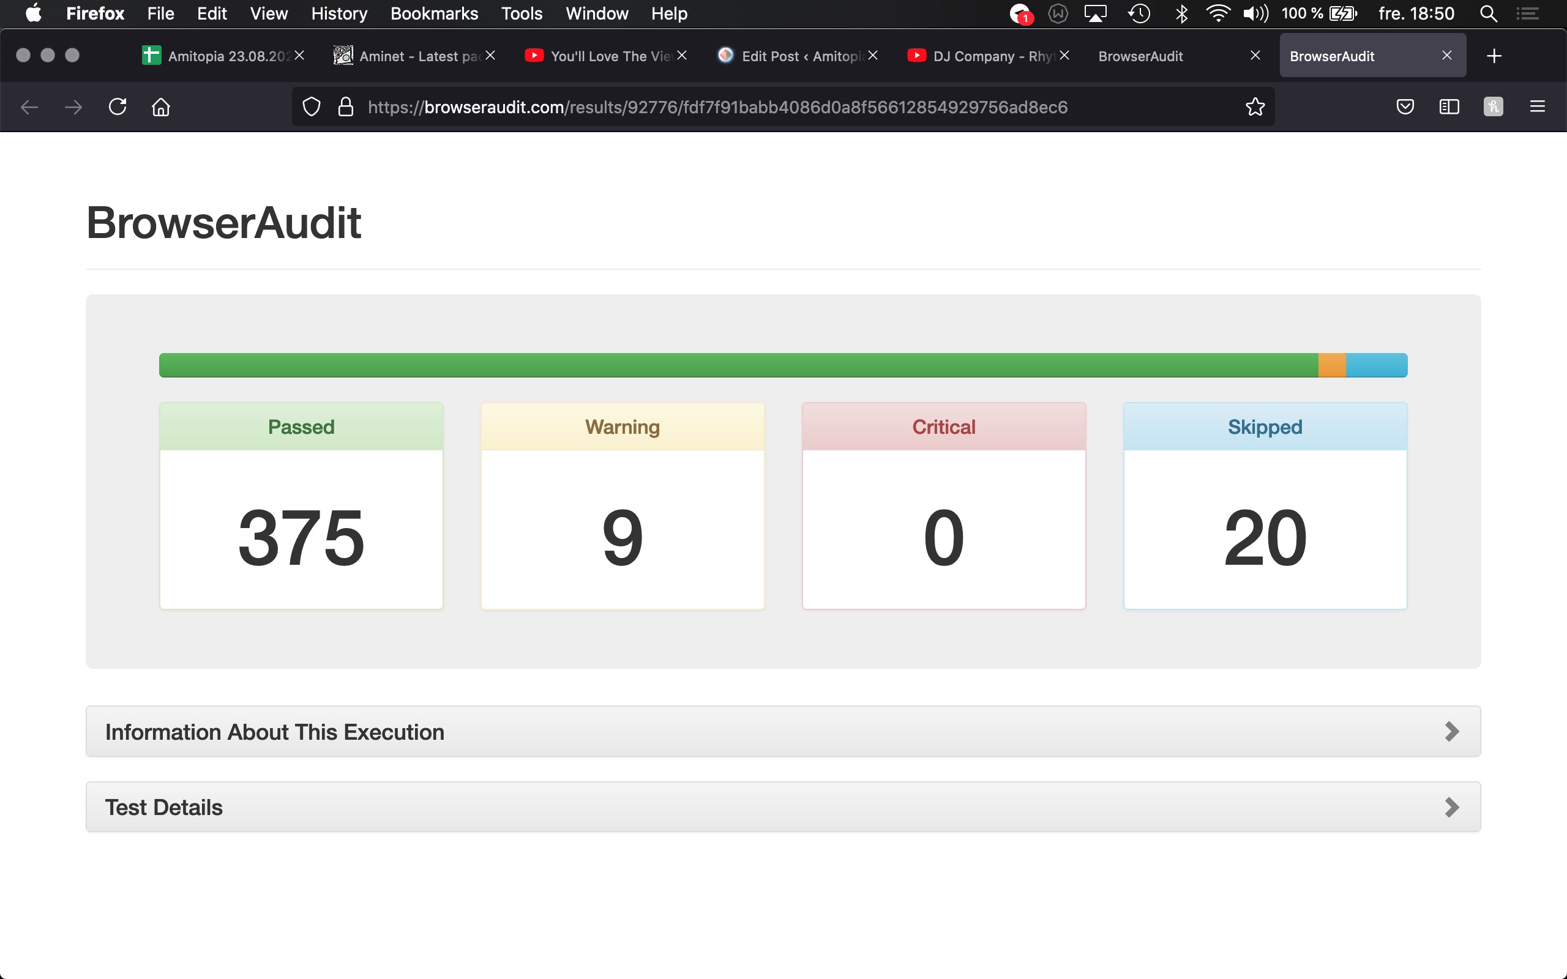The height and width of the screenshot is (979, 1567).
Task: Close the DJ Company YouTube tab
Action: 1064,56
